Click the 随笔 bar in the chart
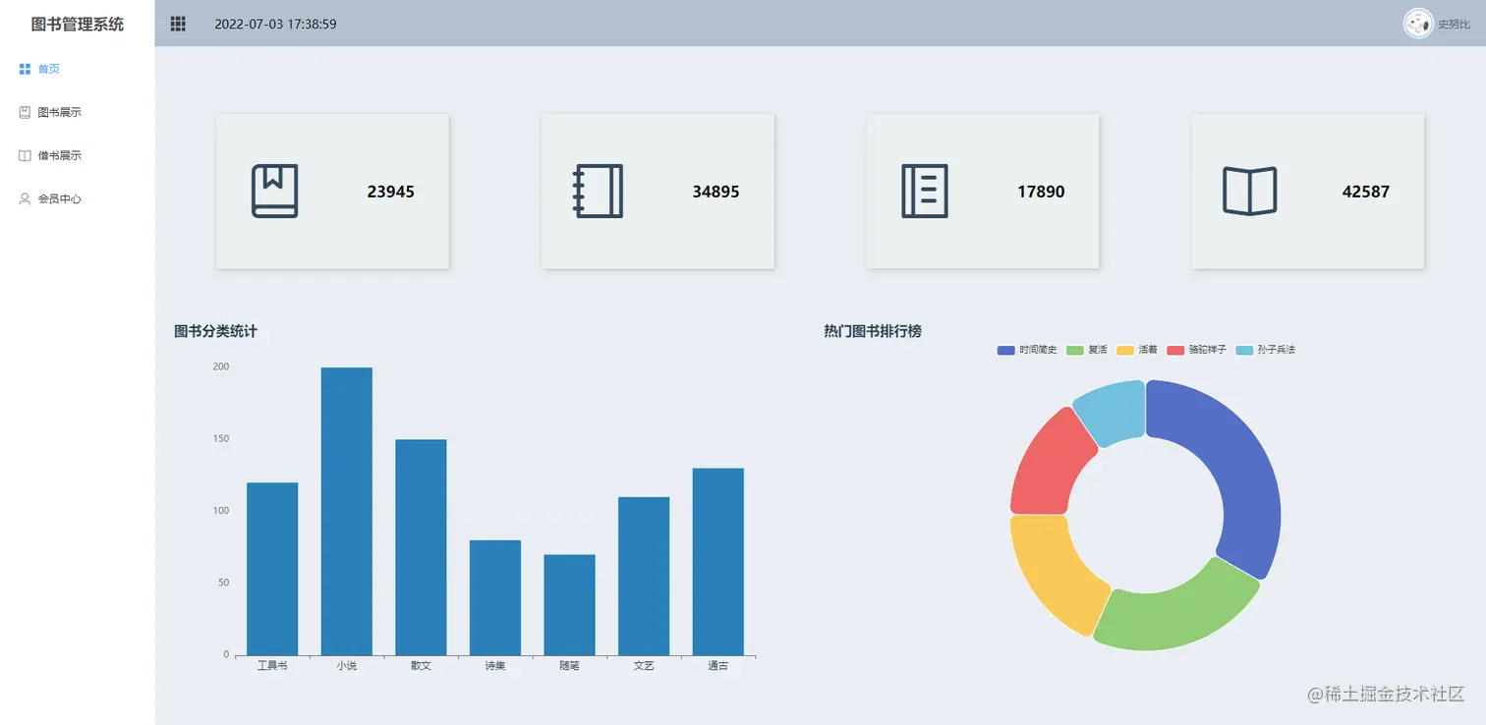This screenshot has height=725, width=1486. pyautogui.click(x=569, y=605)
